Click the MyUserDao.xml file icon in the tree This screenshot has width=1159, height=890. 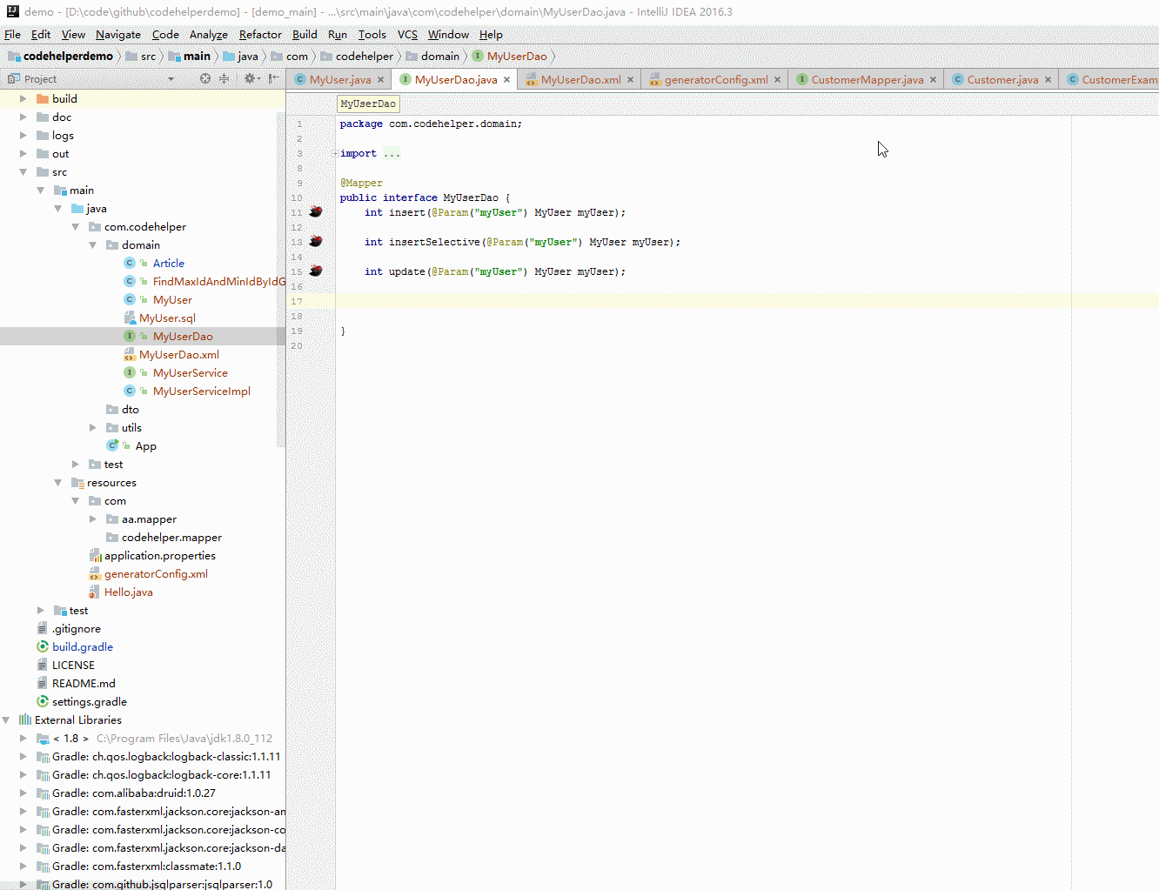click(130, 354)
